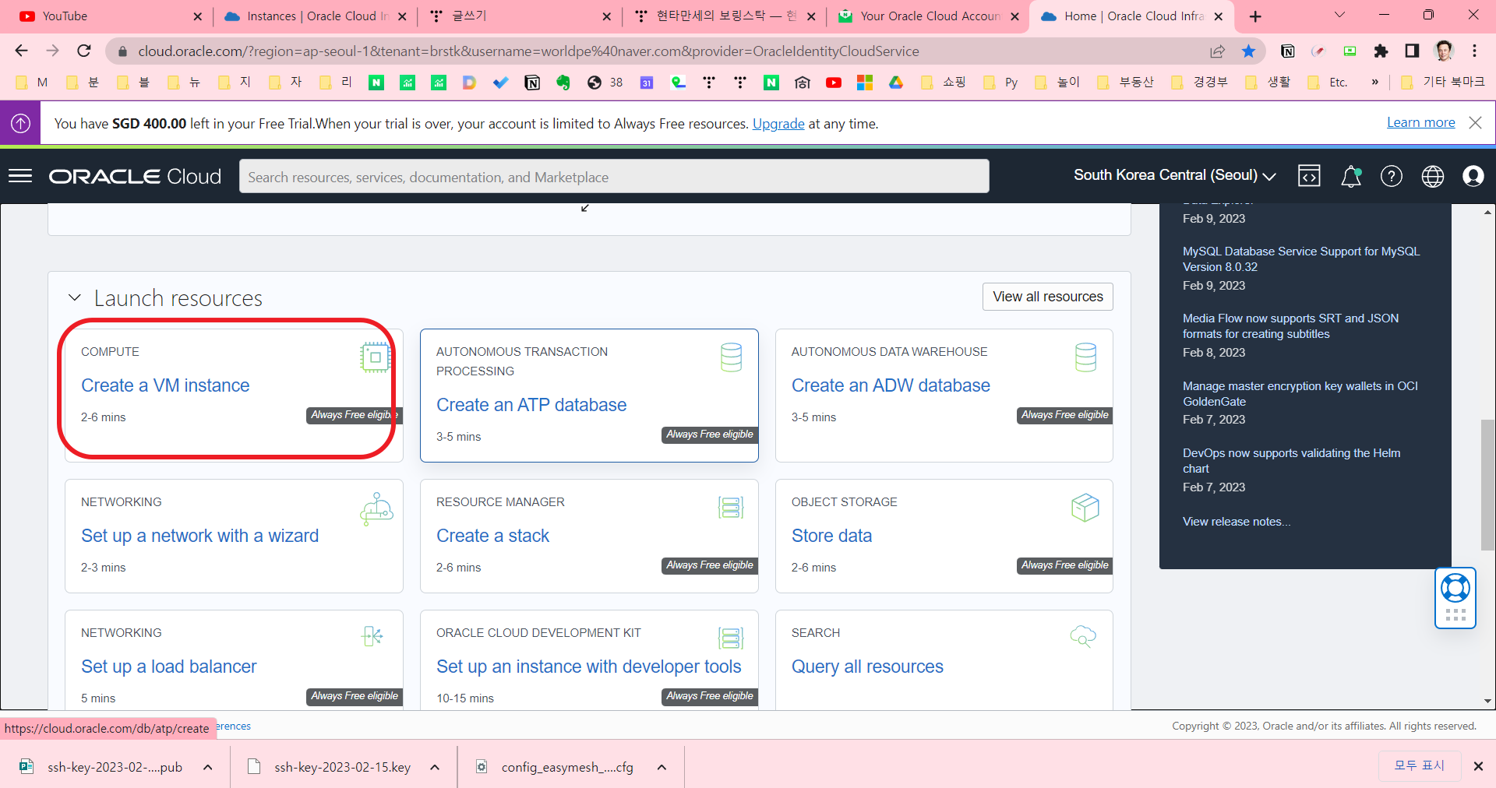Viewport: 1496px width, 788px height.
Task: Click the browser share page icon
Action: (1217, 51)
